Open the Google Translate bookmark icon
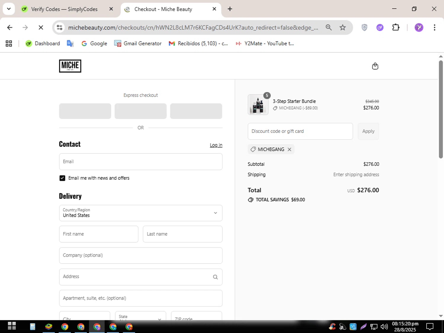The height and width of the screenshot is (333, 444). (x=70, y=44)
